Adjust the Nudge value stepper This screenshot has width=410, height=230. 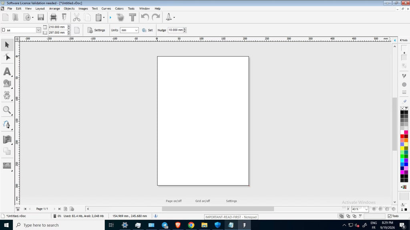pos(185,30)
